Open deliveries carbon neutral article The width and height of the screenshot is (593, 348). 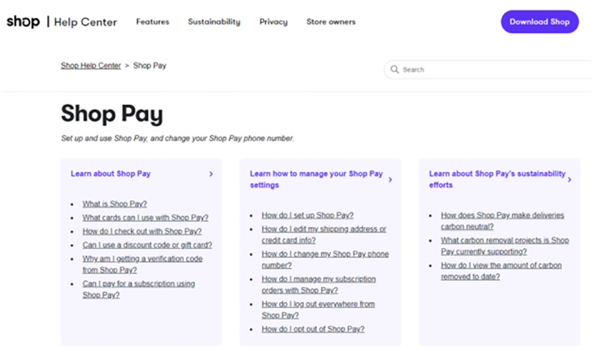(x=502, y=221)
